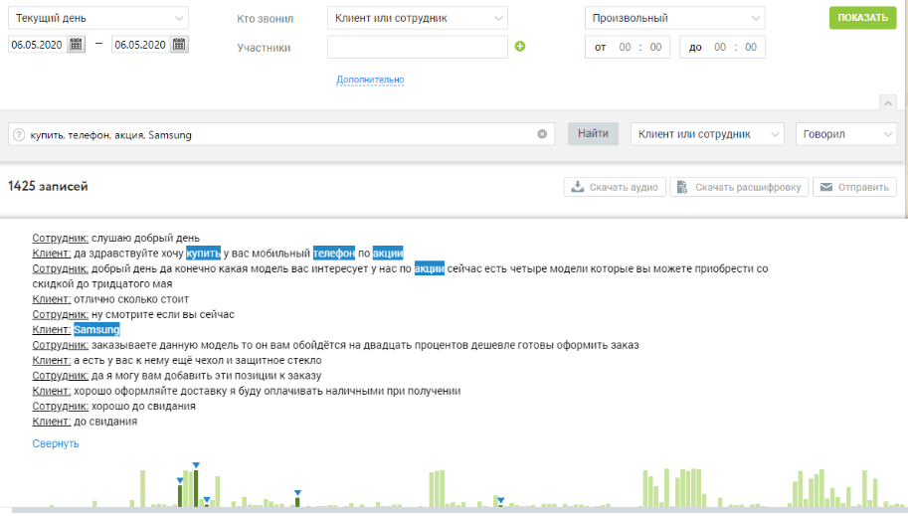908x516 pixels.
Task: Click 'Скачать расшифровку' button
Action: coord(737,187)
